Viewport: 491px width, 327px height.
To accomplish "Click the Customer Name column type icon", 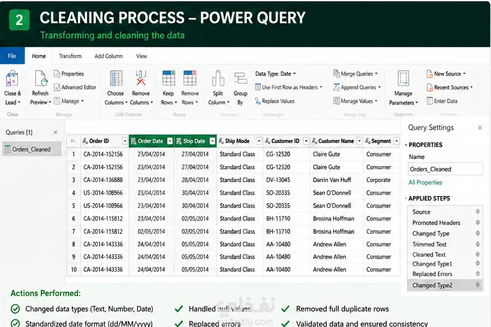I will (x=315, y=141).
